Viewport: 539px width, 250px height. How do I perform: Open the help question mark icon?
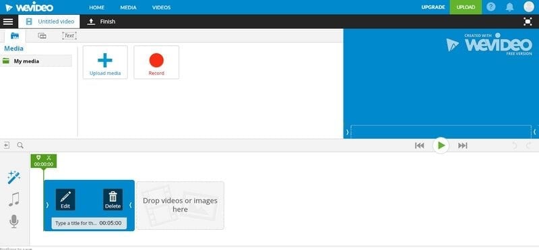pos(491,7)
